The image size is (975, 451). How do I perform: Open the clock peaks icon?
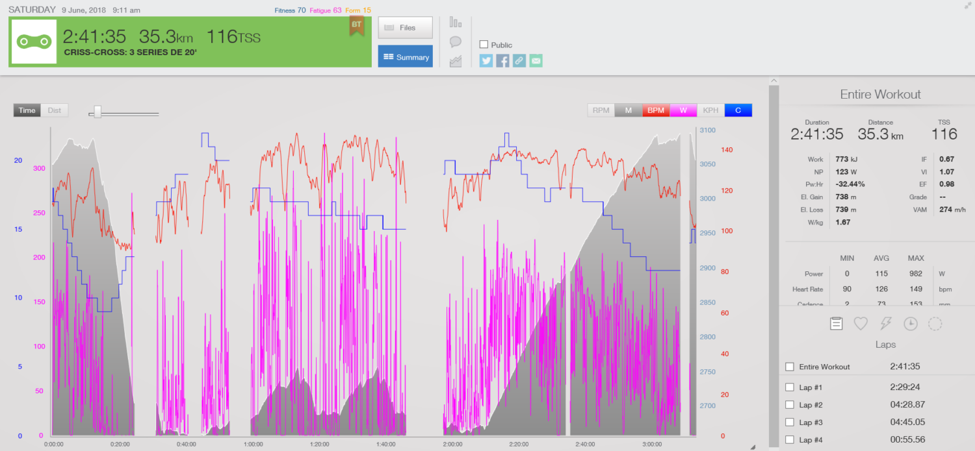(910, 323)
